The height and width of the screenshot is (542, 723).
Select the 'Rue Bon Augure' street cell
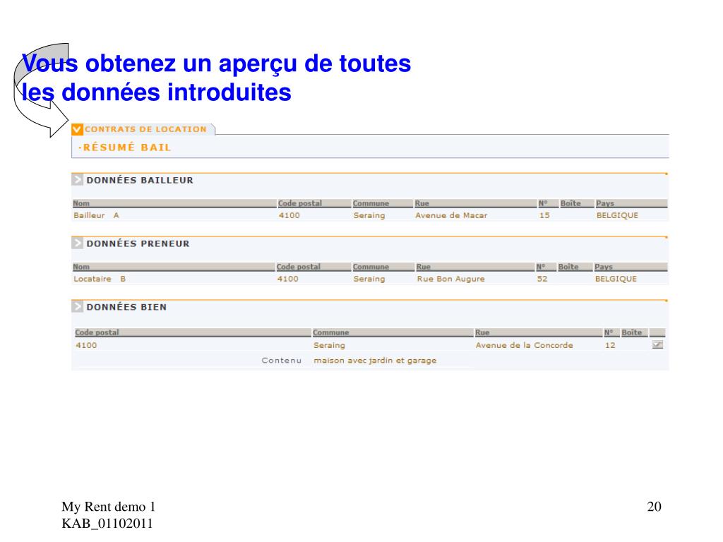point(451,279)
